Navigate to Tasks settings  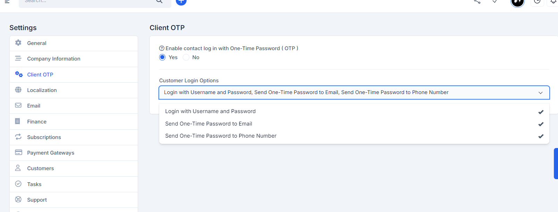34,184
